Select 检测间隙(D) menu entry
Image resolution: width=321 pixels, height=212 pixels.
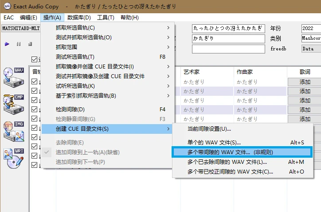[x=108, y=110]
